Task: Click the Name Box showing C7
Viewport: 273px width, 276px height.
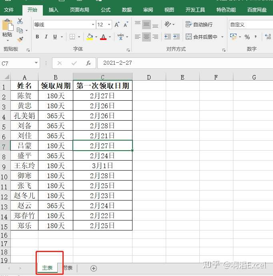Action: point(17,63)
